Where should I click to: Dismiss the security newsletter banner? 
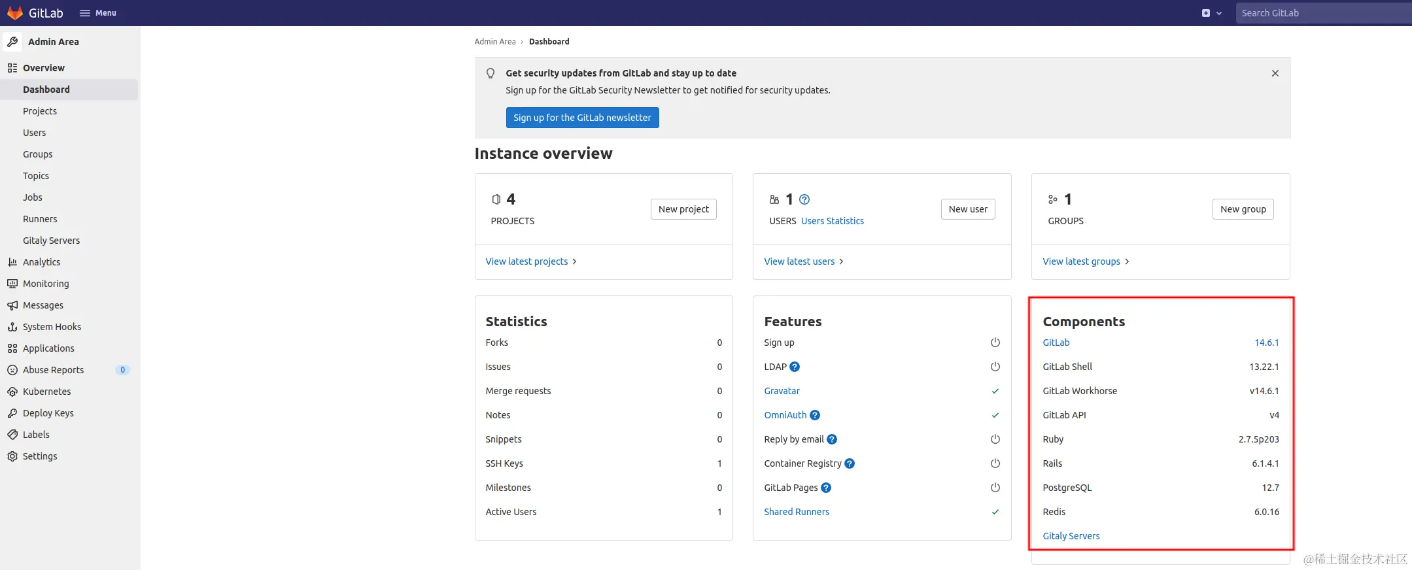(x=1275, y=73)
